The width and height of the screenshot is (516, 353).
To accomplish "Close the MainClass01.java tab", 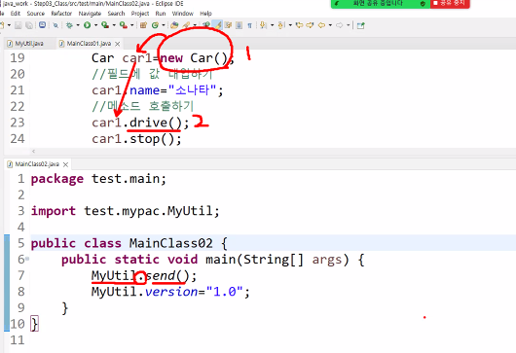I will click(118, 44).
